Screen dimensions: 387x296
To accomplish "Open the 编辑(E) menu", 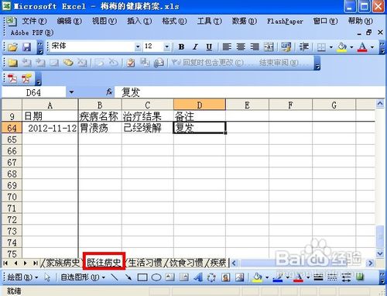I will tap(69, 21).
